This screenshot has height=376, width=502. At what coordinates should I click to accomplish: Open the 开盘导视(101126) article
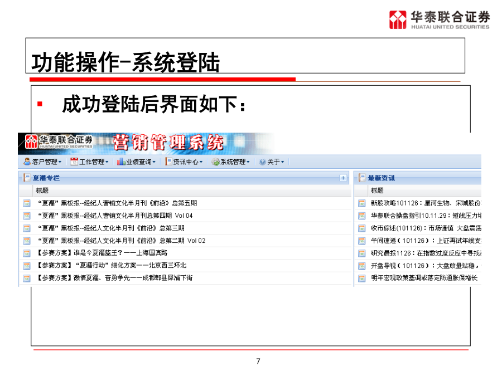(x=426, y=266)
